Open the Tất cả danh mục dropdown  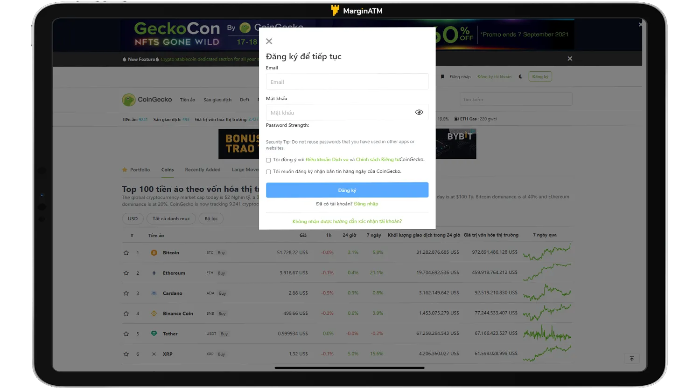click(171, 218)
